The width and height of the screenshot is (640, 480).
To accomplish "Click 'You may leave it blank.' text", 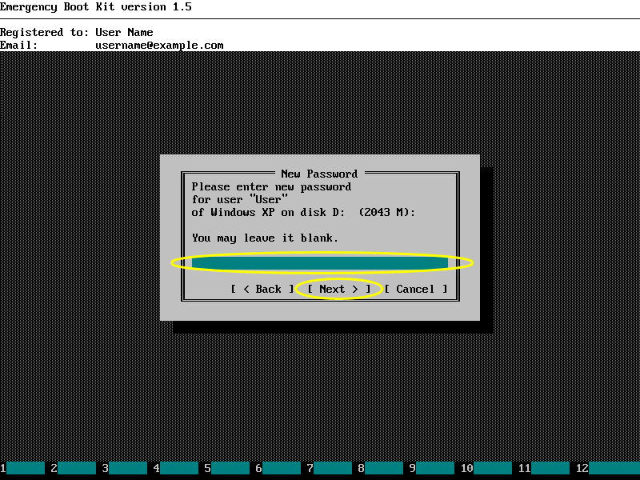I will [266, 238].
